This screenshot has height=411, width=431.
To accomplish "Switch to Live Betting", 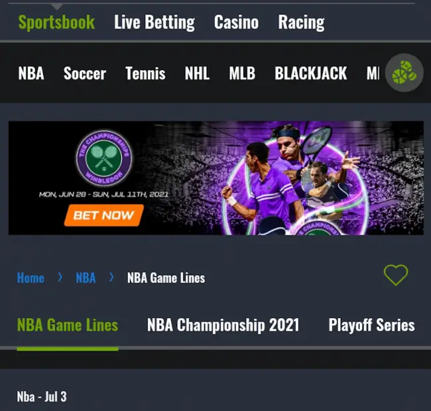I will click(x=154, y=23).
